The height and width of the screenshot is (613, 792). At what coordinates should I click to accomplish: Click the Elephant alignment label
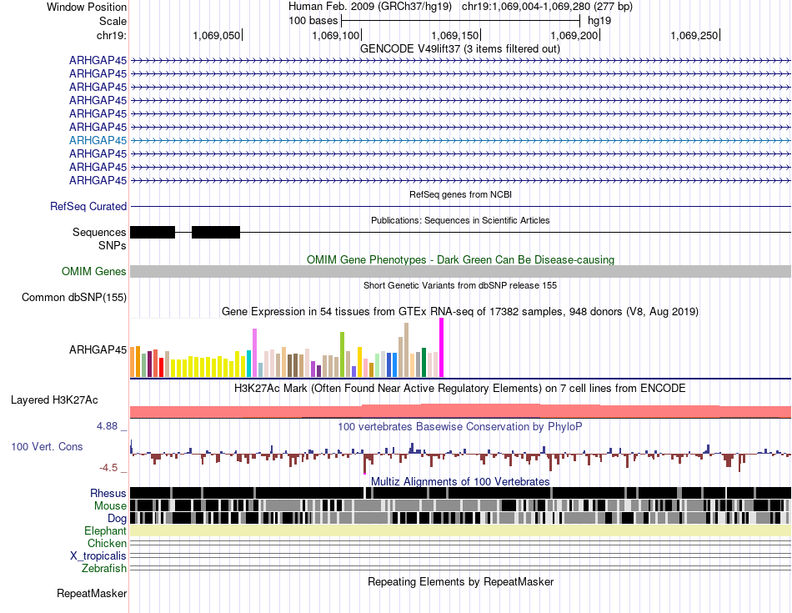pos(105,531)
